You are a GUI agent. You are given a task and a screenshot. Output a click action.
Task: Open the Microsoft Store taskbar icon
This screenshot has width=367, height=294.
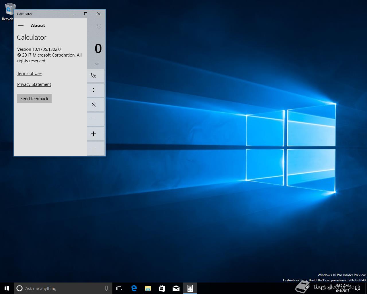[x=162, y=288]
